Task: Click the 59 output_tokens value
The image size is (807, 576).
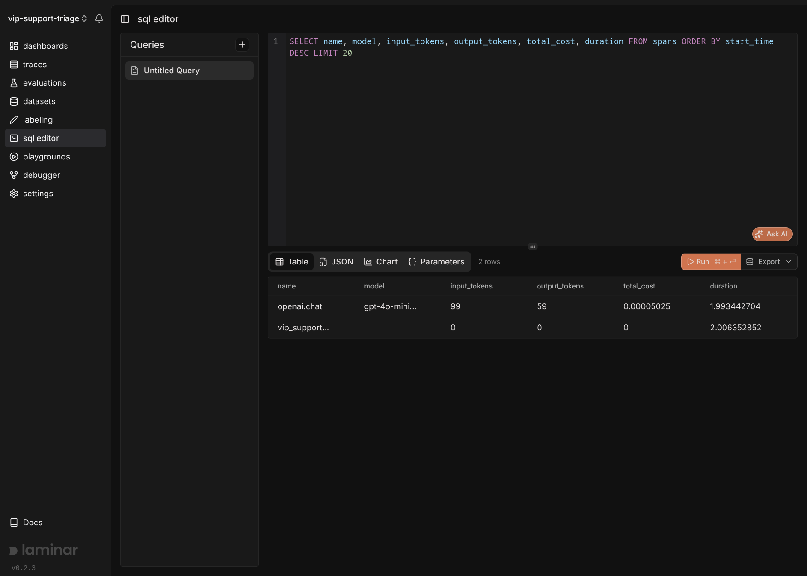Action: [x=542, y=306]
